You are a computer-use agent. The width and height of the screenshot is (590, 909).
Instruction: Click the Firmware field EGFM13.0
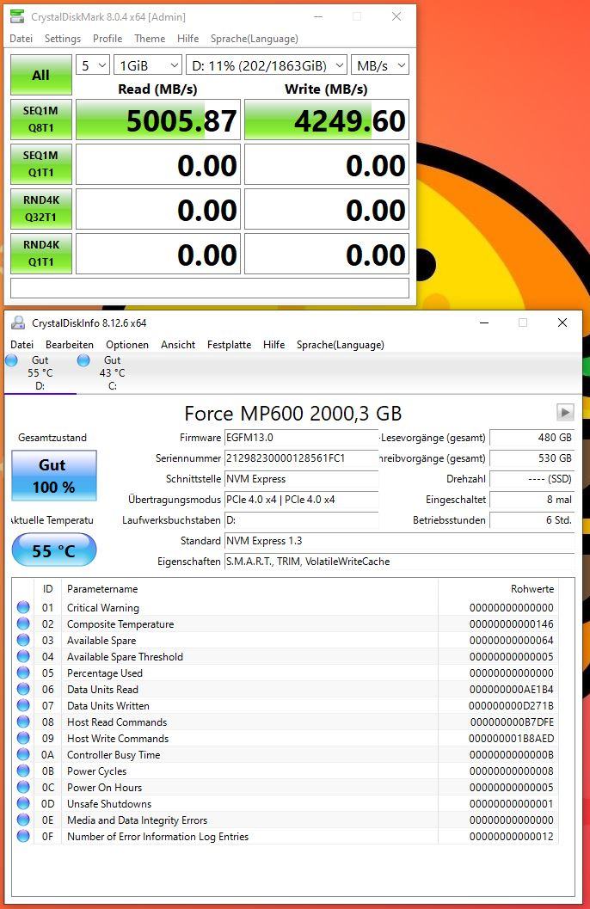pyautogui.click(x=301, y=438)
